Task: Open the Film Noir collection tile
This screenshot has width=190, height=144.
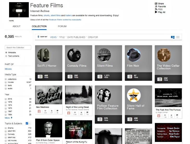Action: (x=138, y=63)
